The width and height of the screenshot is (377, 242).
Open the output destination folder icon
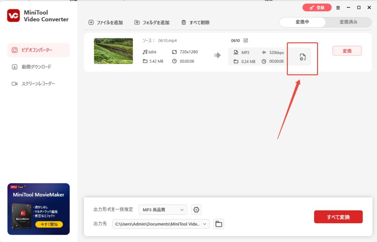(x=219, y=224)
